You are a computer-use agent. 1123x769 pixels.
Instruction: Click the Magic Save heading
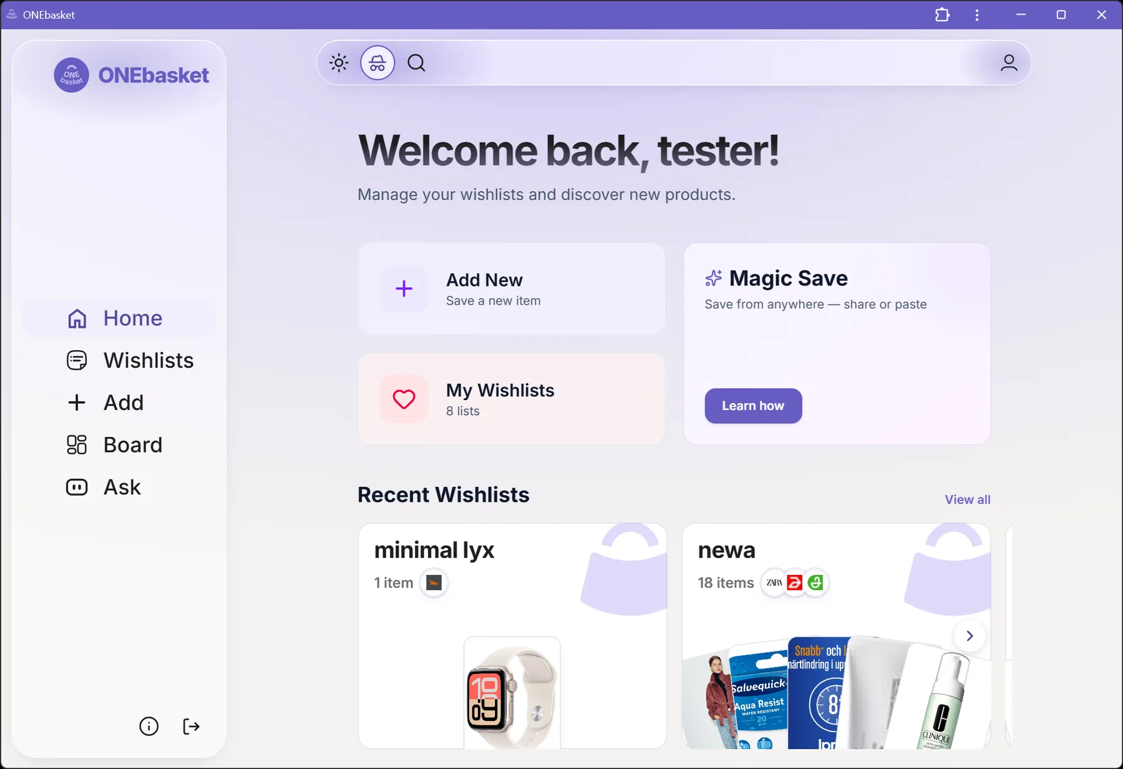(788, 278)
